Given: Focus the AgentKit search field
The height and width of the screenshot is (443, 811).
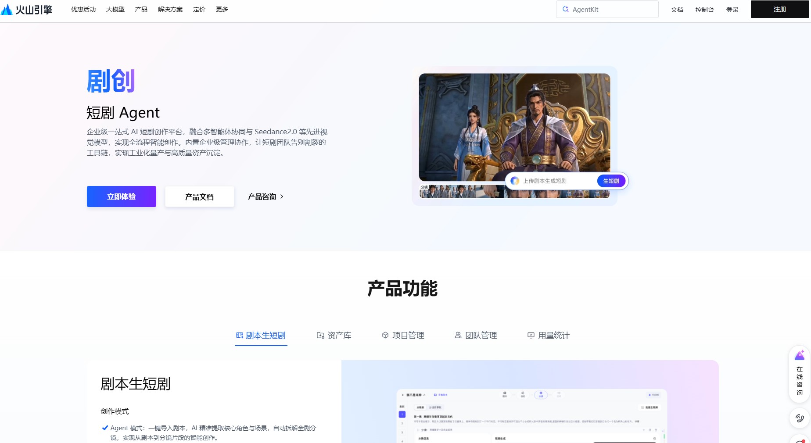Looking at the screenshot, I should coord(607,9).
